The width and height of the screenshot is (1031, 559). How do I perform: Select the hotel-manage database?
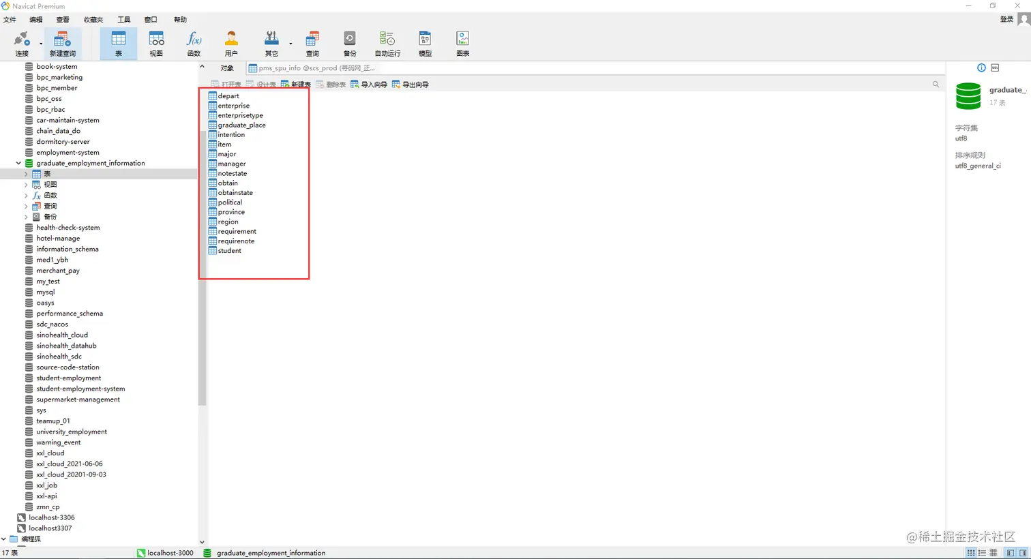58,238
